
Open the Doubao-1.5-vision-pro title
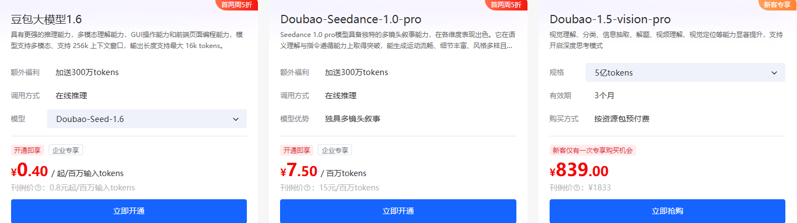coord(610,19)
